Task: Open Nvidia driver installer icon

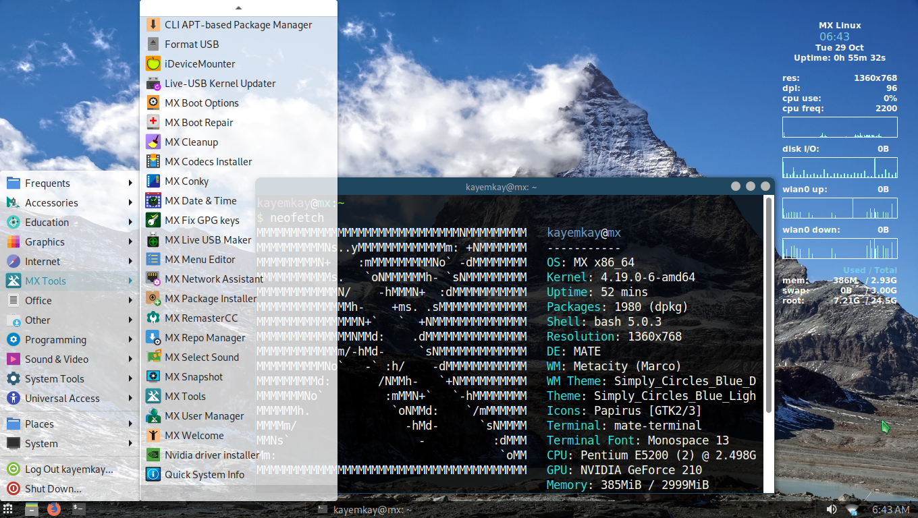Action: (x=153, y=455)
